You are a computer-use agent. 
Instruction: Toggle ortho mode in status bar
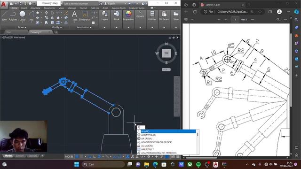(x=95, y=156)
